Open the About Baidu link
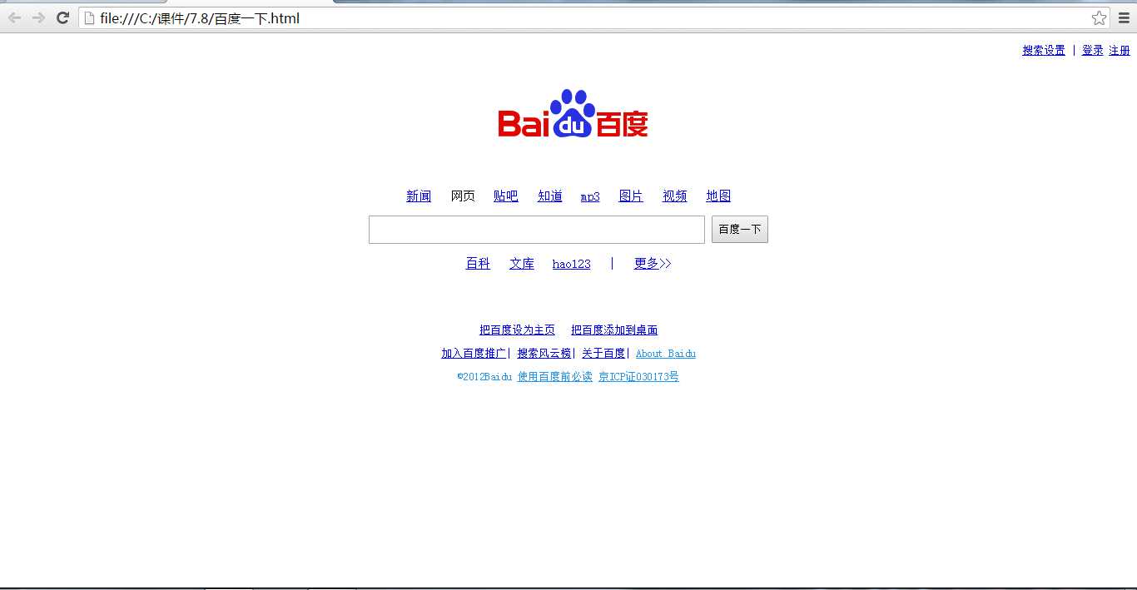 [x=666, y=354]
